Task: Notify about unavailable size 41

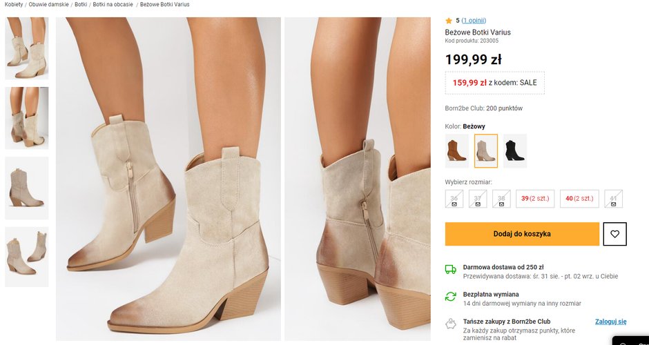Action: tap(613, 199)
